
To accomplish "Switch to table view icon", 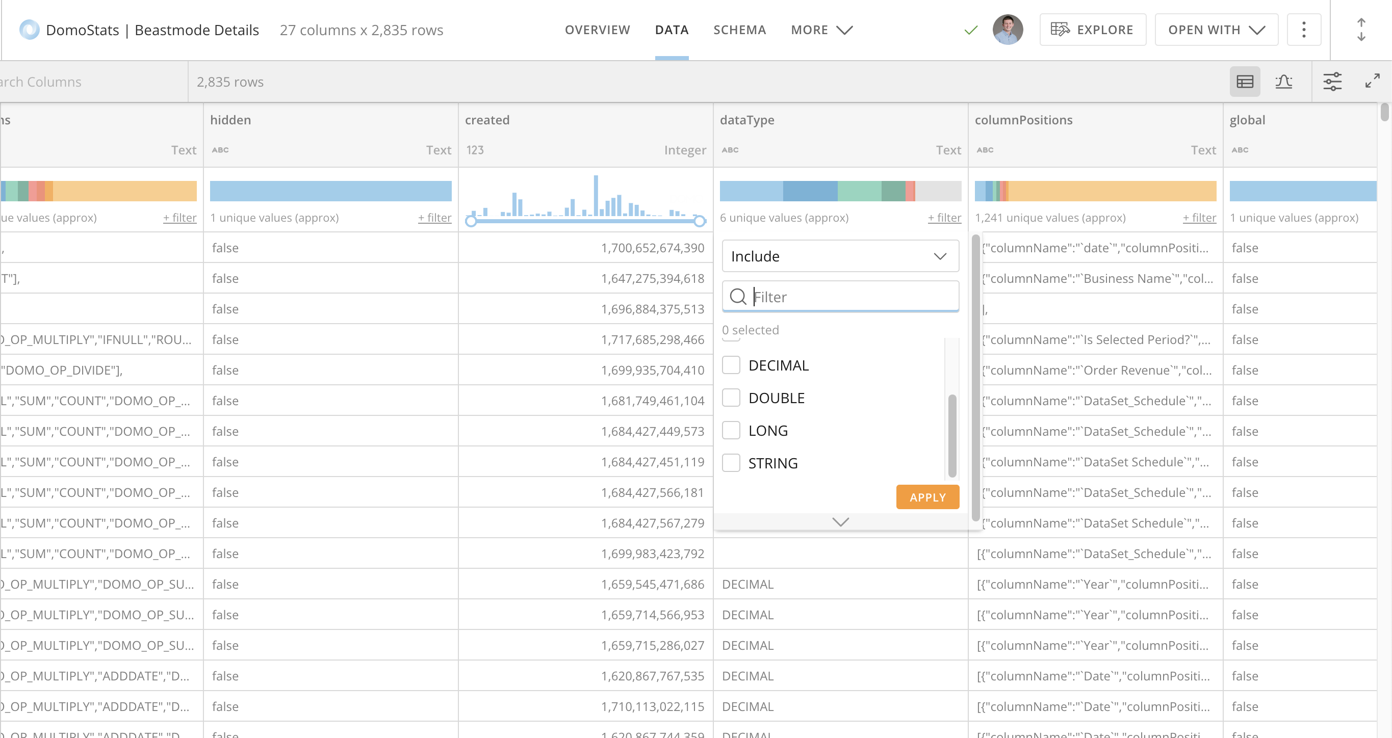I will click(x=1245, y=82).
